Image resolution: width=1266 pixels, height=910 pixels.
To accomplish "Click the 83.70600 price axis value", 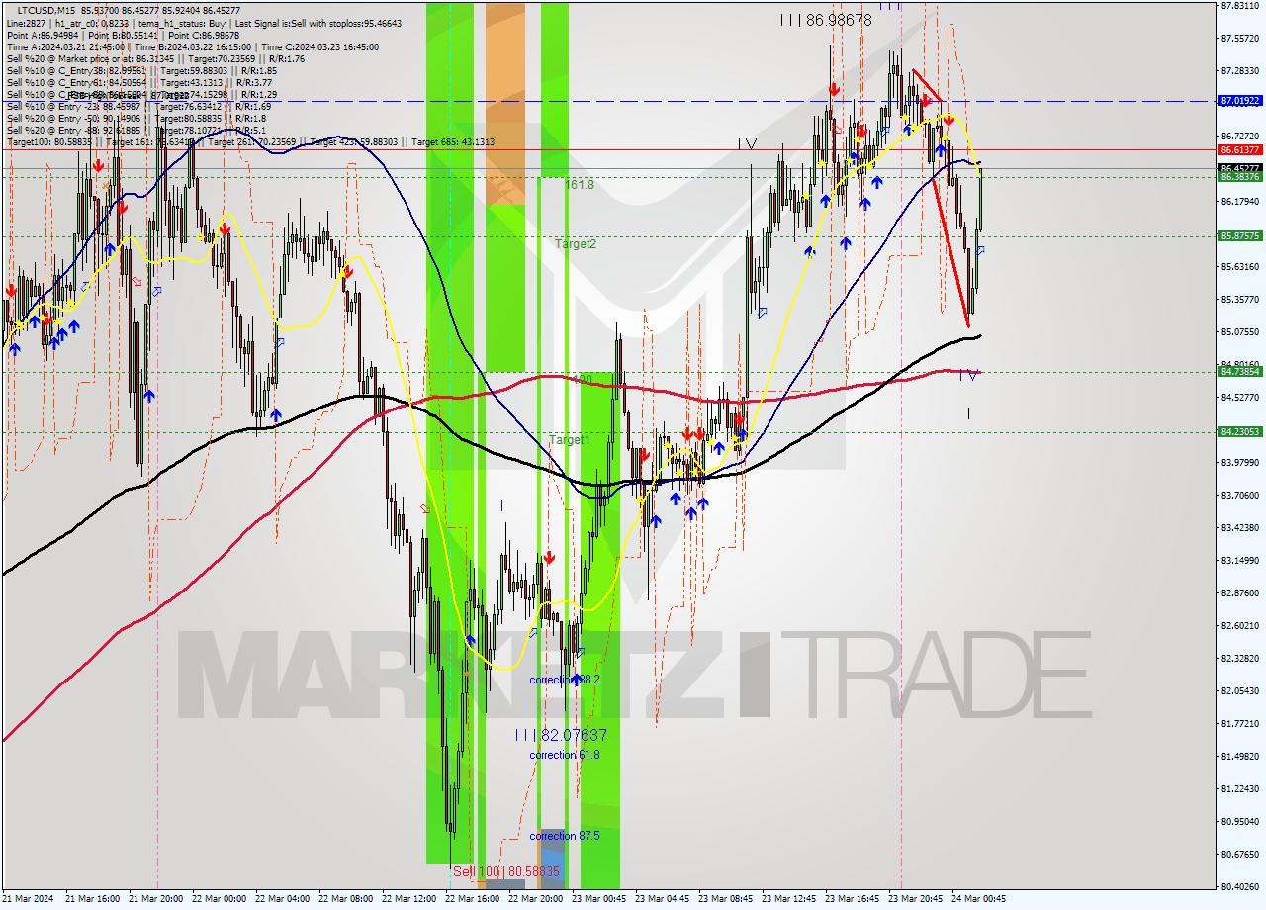I will coord(1240,496).
